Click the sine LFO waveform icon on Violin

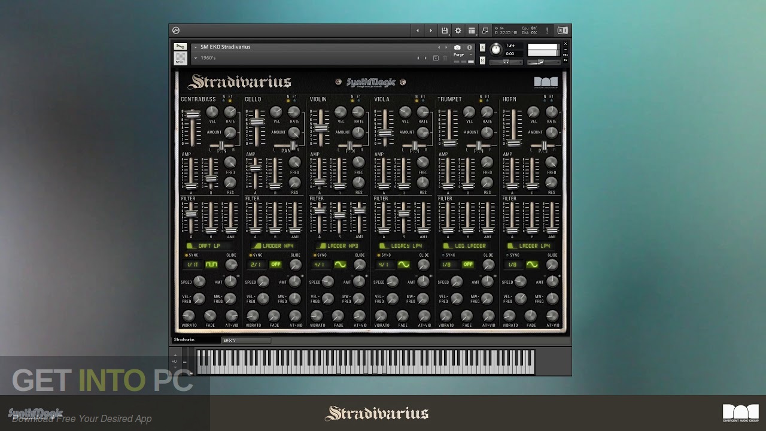[340, 265]
